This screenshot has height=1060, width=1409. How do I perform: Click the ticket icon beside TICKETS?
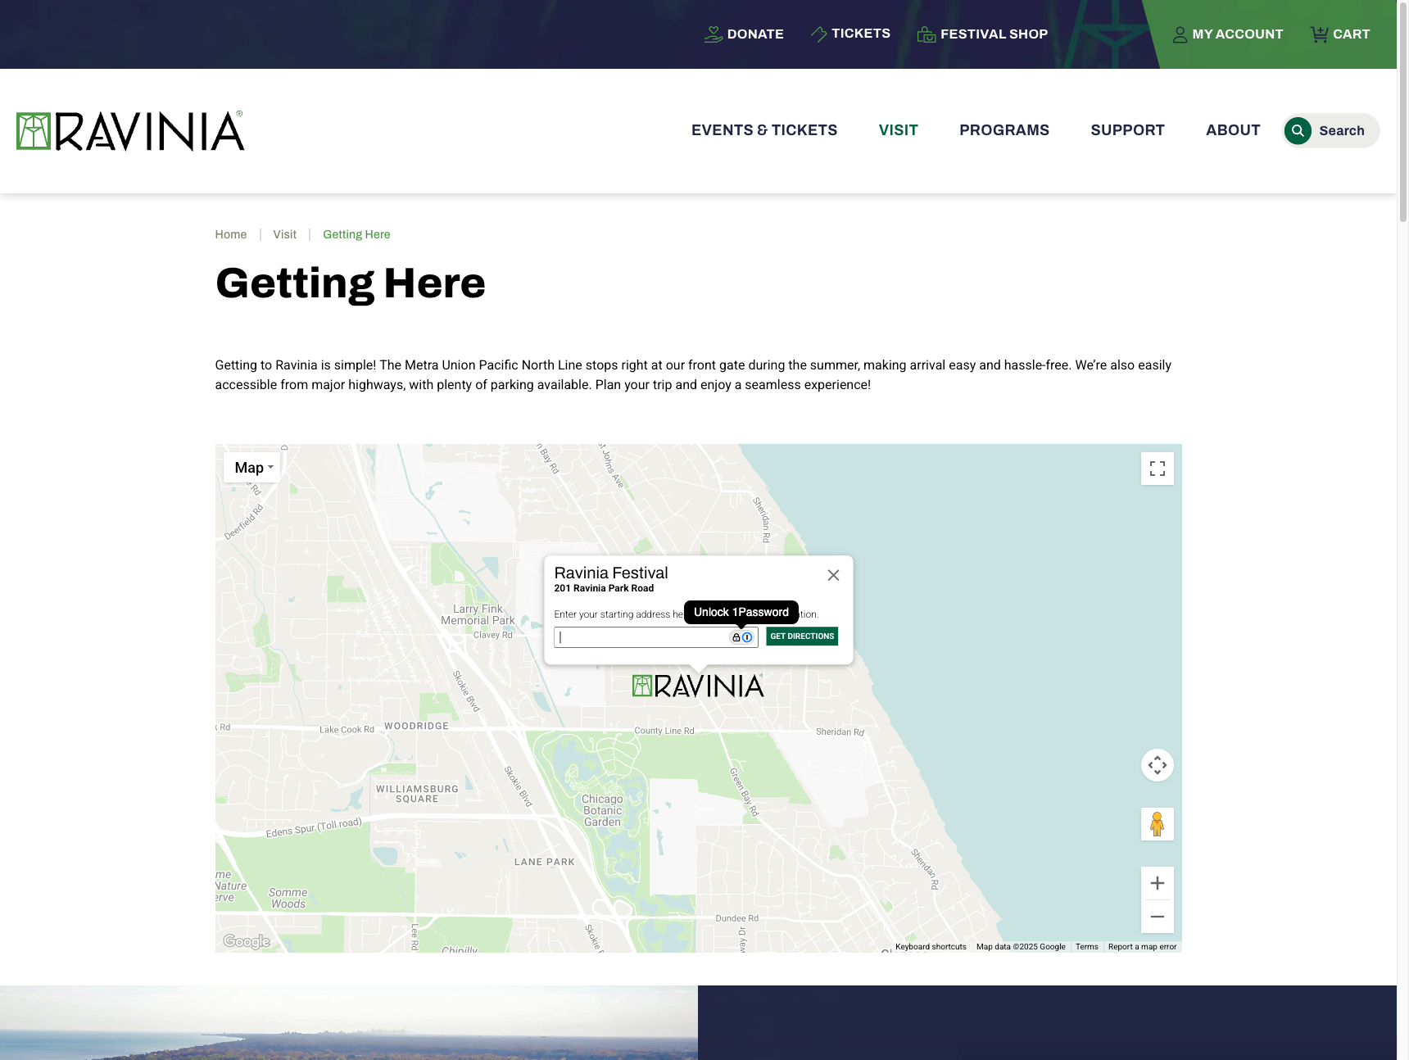tap(818, 34)
